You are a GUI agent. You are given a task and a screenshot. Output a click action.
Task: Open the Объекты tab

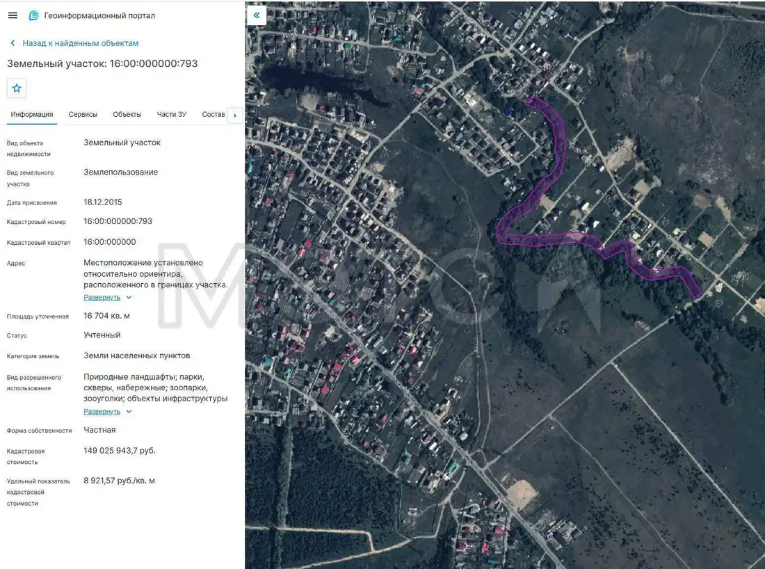127,114
